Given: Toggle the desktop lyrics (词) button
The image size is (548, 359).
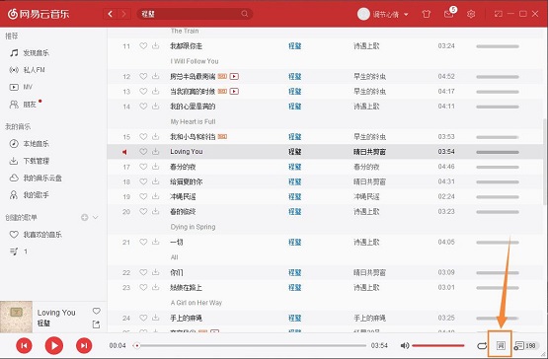Looking at the screenshot, I should point(501,346).
